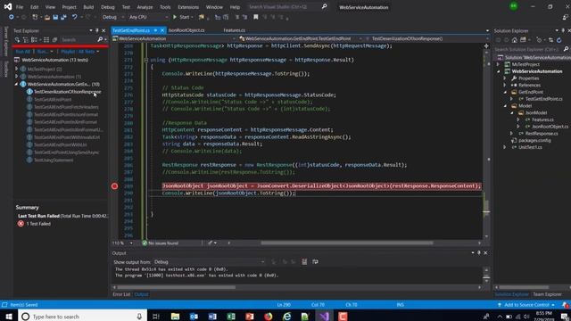
Task: Open the File menu
Action: click(x=20, y=7)
